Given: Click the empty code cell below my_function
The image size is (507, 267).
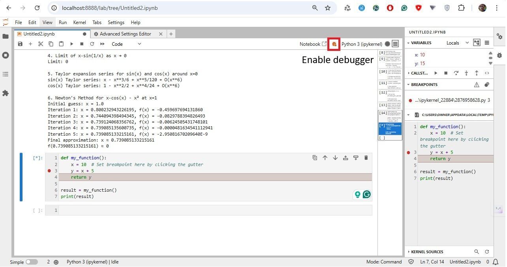Looking at the screenshot, I should pos(213,210).
